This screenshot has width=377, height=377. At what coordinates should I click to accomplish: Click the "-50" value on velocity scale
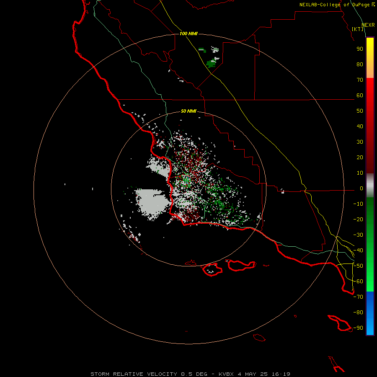click(x=358, y=266)
